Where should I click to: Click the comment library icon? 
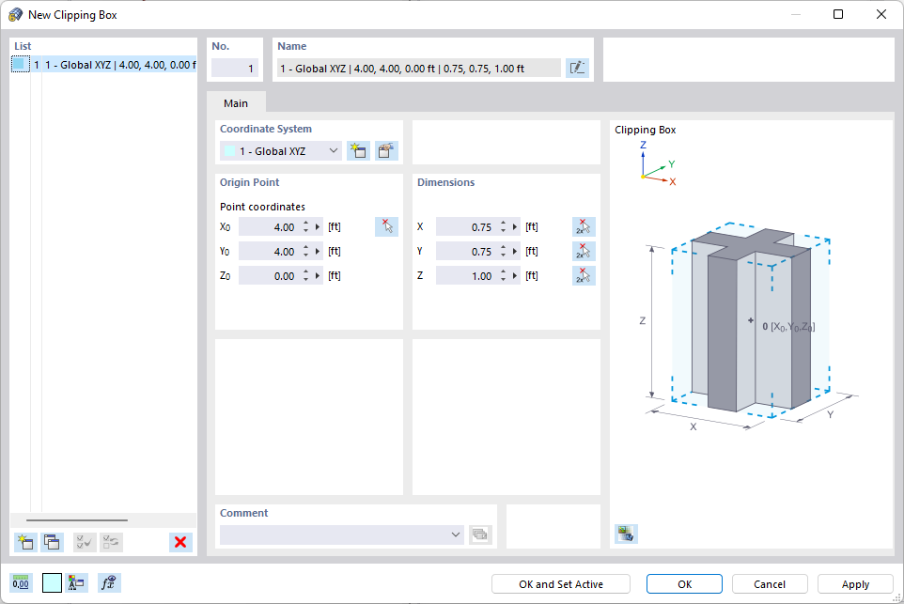point(479,534)
